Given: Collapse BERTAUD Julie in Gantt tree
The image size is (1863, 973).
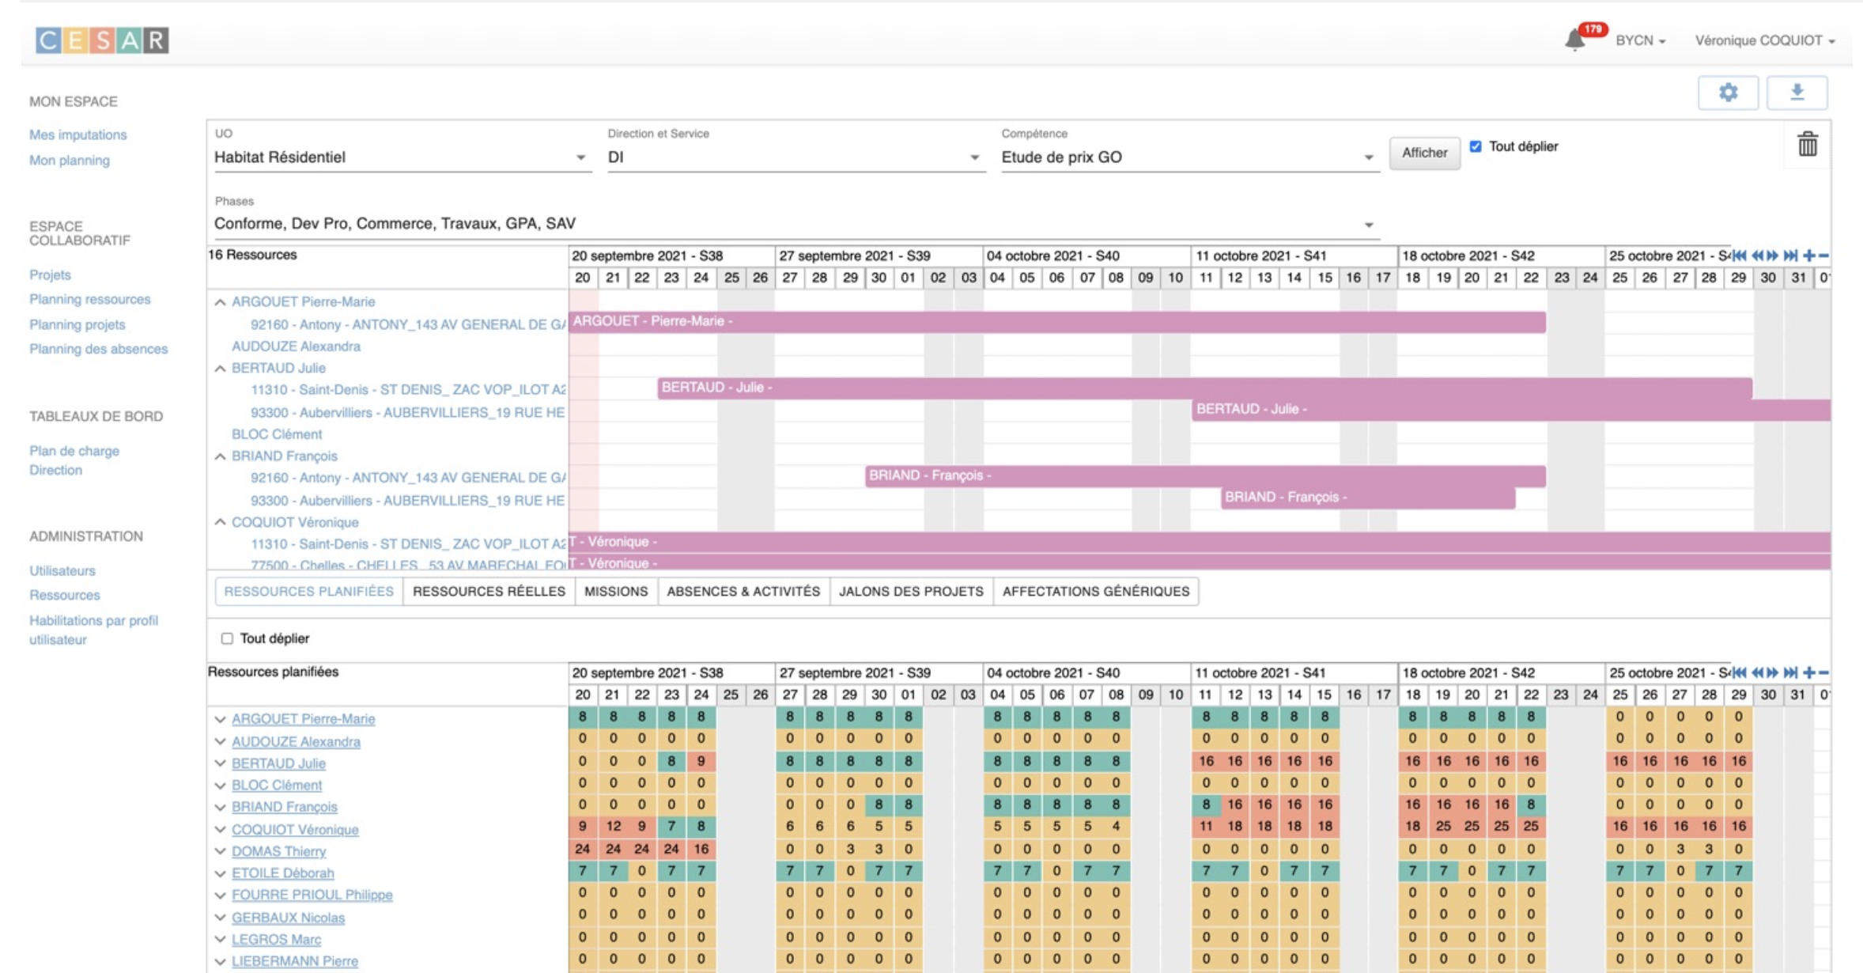Looking at the screenshot, I should point(221,369).
